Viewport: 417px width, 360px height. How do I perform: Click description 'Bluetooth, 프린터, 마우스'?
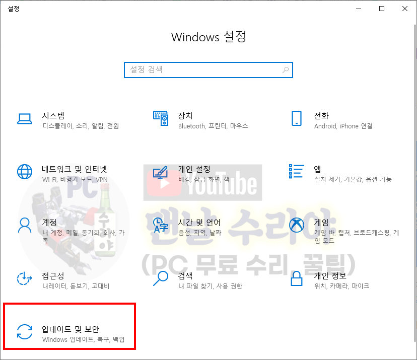(x=213, y=126)
